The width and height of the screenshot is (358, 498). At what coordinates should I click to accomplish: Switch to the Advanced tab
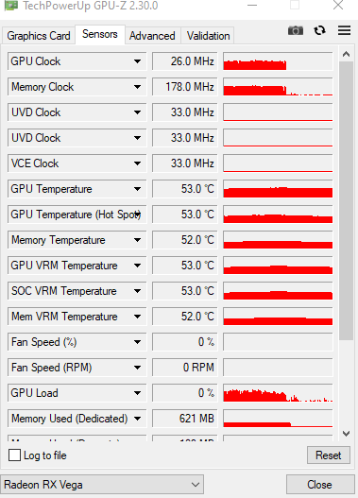pyautogui.click(x=152, y=36)
